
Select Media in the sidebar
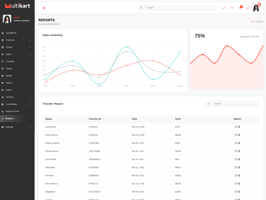(x=9, y=76)
